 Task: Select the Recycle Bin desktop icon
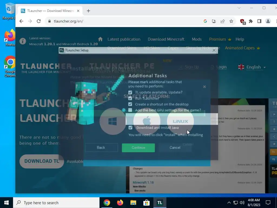(9, 11)
